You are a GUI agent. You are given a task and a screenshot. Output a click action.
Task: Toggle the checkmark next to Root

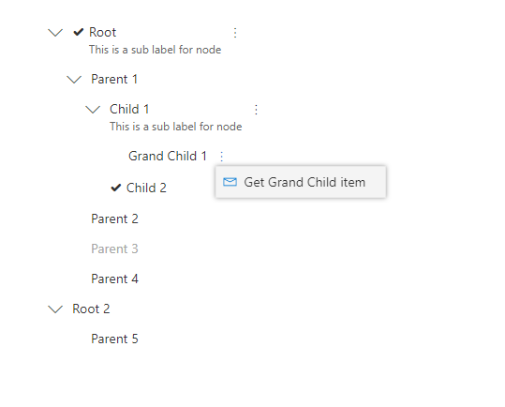[79, 32]
